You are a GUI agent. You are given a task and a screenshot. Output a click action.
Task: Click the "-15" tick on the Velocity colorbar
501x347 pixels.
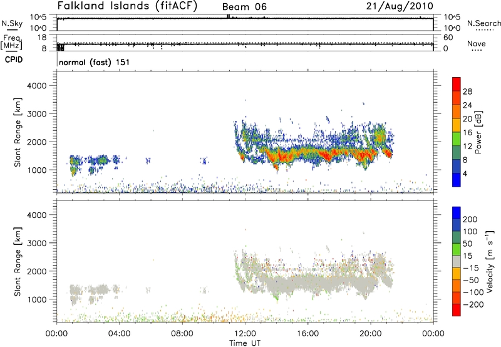coord(471,267)
